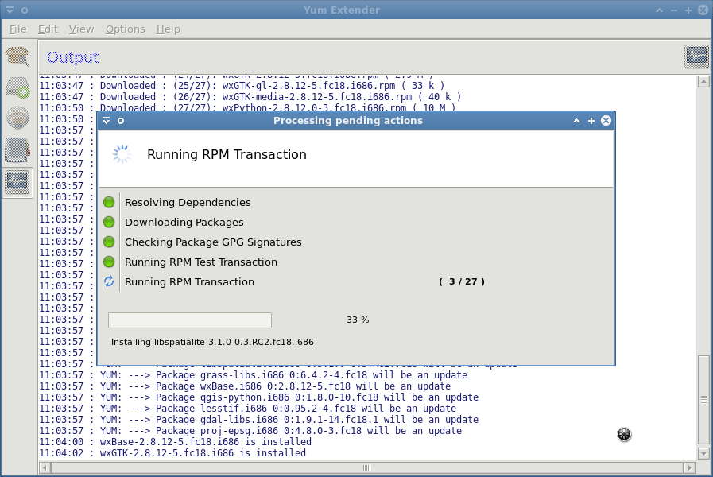713x477 pixels.
Task: Click the wxGTK-gl-2.8.12-5 downloaded log line
Action: (242, 86)
